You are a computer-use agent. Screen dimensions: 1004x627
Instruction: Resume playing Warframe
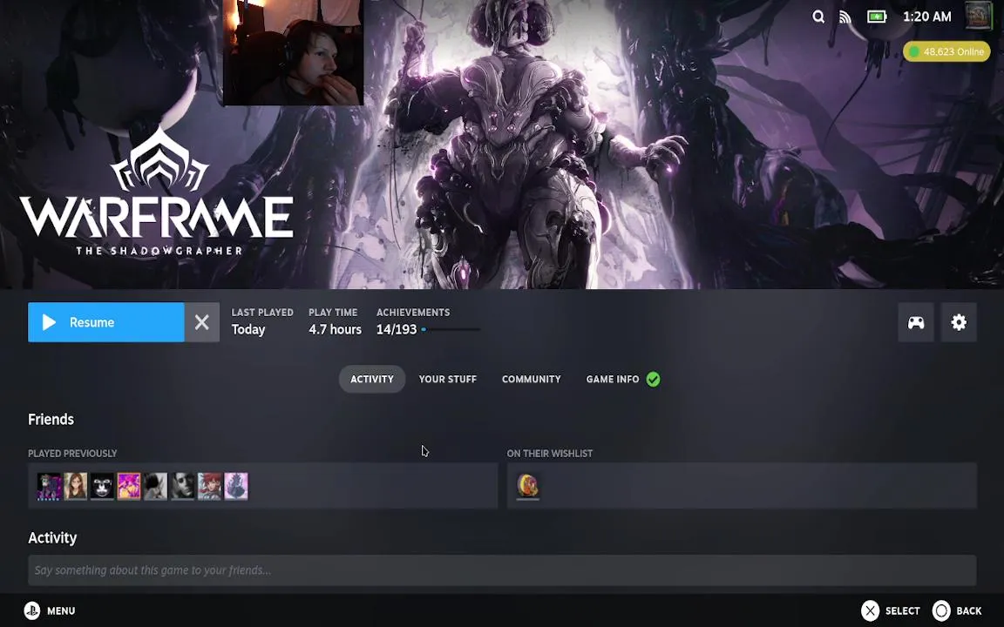[106, 322]
